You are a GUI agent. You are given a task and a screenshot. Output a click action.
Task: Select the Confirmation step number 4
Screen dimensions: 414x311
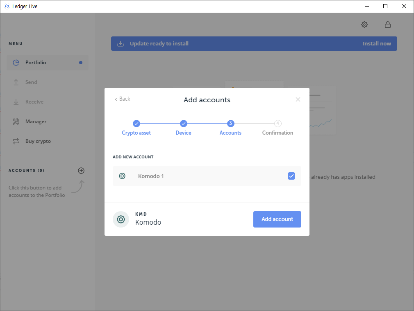[278, 128]
